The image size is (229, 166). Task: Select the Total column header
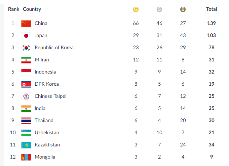[x=211, y=9]
